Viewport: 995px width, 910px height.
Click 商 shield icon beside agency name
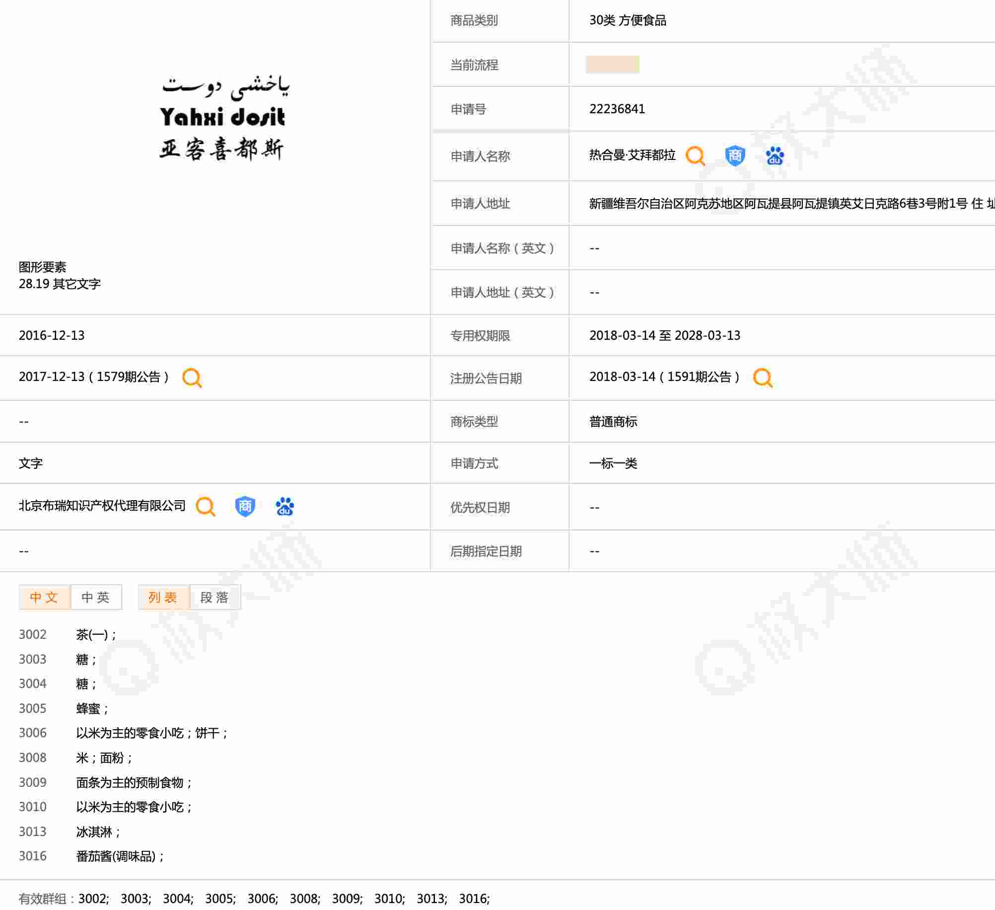245,507
